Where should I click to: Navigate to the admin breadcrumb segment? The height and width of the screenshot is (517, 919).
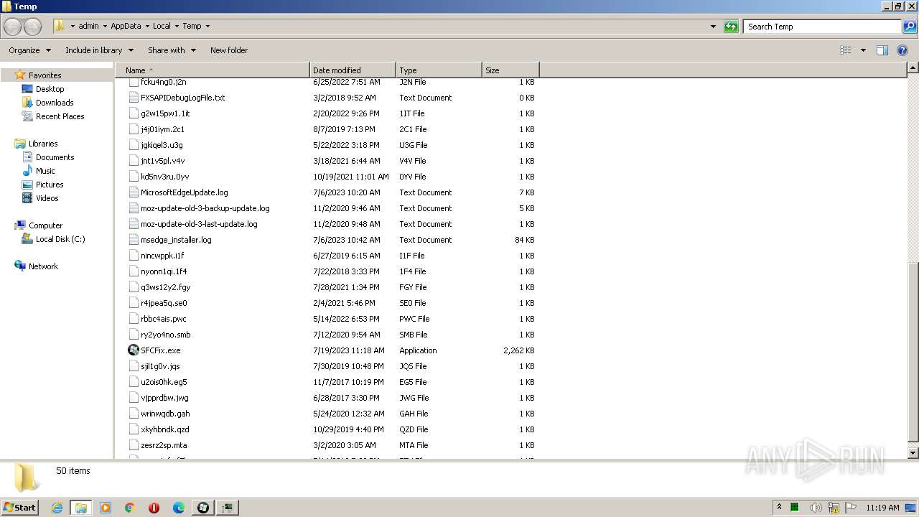coord(88,26)
